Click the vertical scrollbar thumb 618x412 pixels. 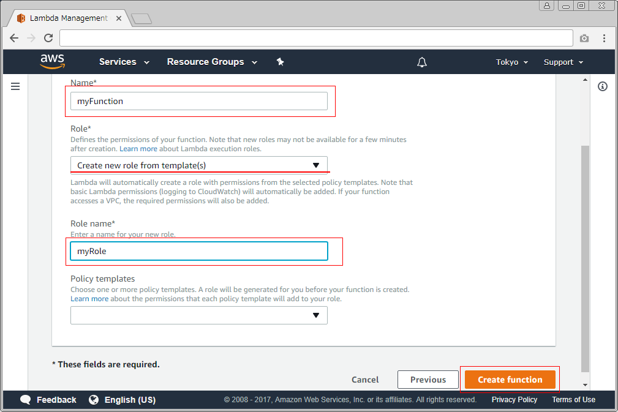[x=586, y=259]
